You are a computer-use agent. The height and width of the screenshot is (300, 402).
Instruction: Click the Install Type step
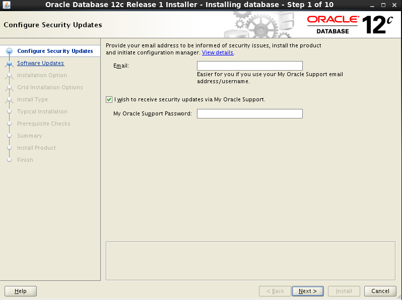32,99
